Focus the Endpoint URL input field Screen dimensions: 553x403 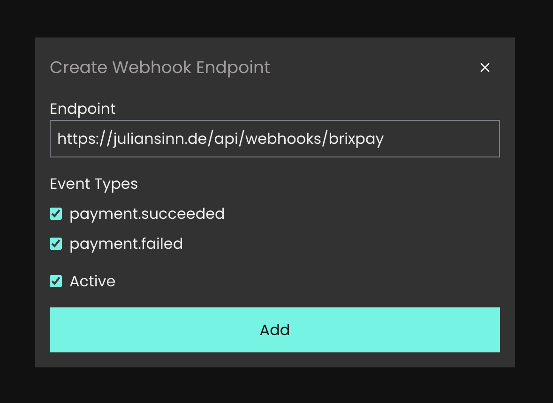click(x=274, y=139)
